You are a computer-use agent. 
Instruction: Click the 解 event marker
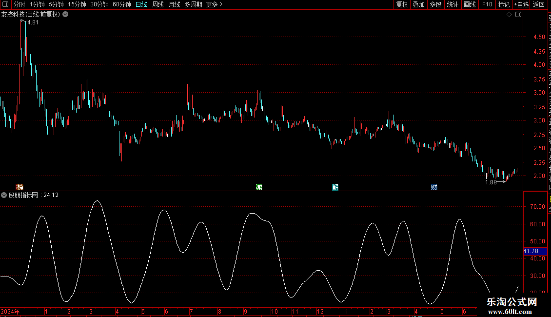(335, 187)
